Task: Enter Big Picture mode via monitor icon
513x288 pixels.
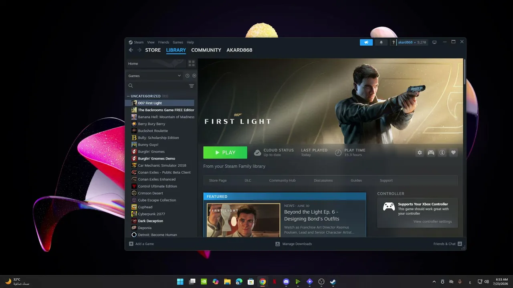Action: point(434,42)
